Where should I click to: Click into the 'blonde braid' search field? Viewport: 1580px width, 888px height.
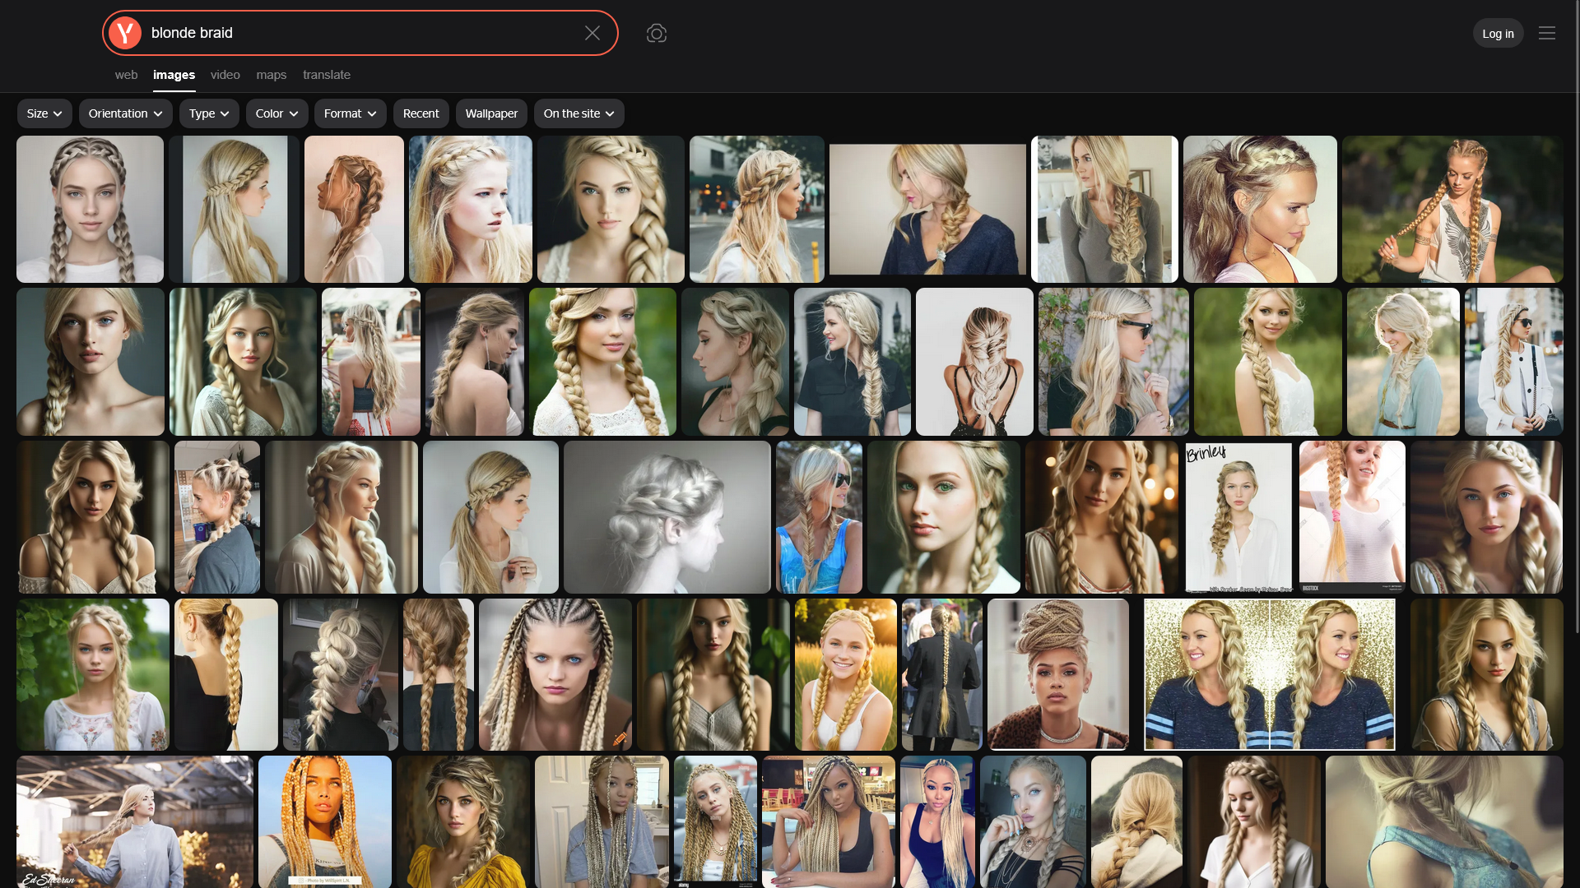362,33
